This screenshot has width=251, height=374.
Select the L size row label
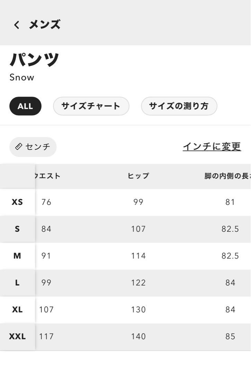pos(17,283)
